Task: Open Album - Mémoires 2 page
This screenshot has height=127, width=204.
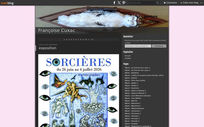Action: click(133, 106)
